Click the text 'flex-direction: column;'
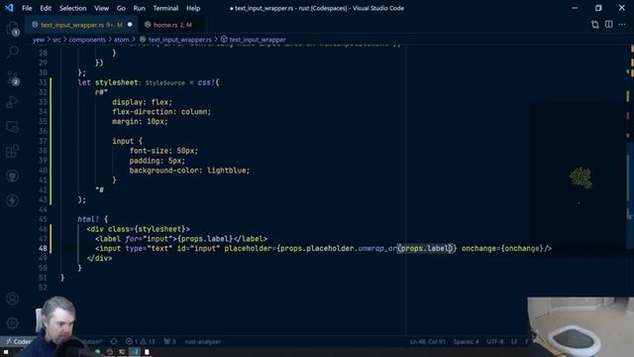This screenshot has height=357, width=634. pyautogui.click(x=161, y=112)
